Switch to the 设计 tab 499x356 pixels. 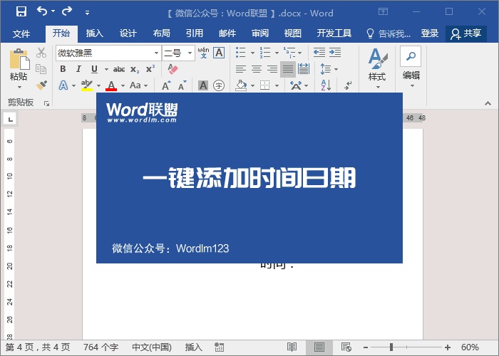point(128,33)
